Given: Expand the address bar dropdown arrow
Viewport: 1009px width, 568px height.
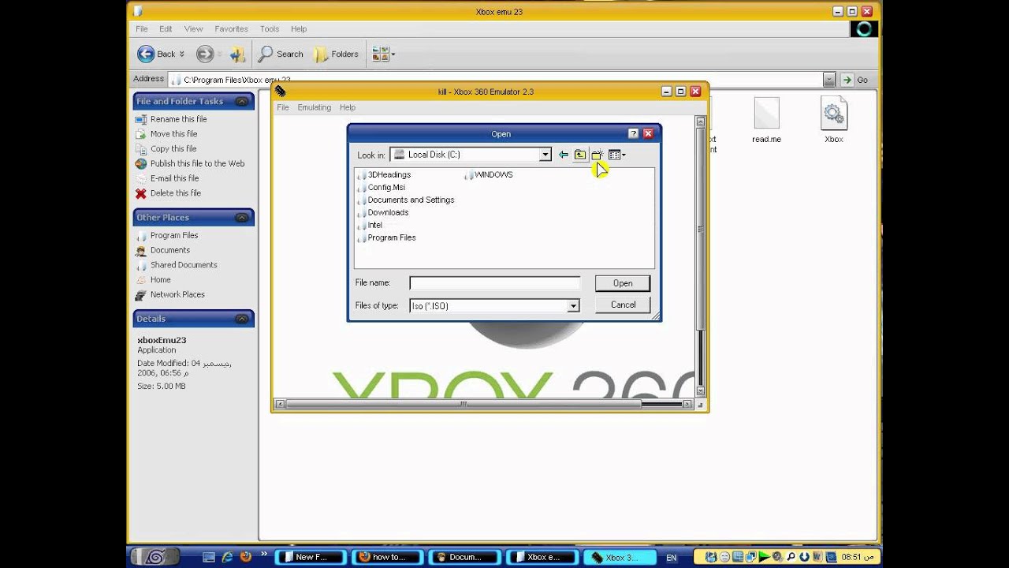Looking at the screenshot, I should pyautogui.click(x=829, y=80).
